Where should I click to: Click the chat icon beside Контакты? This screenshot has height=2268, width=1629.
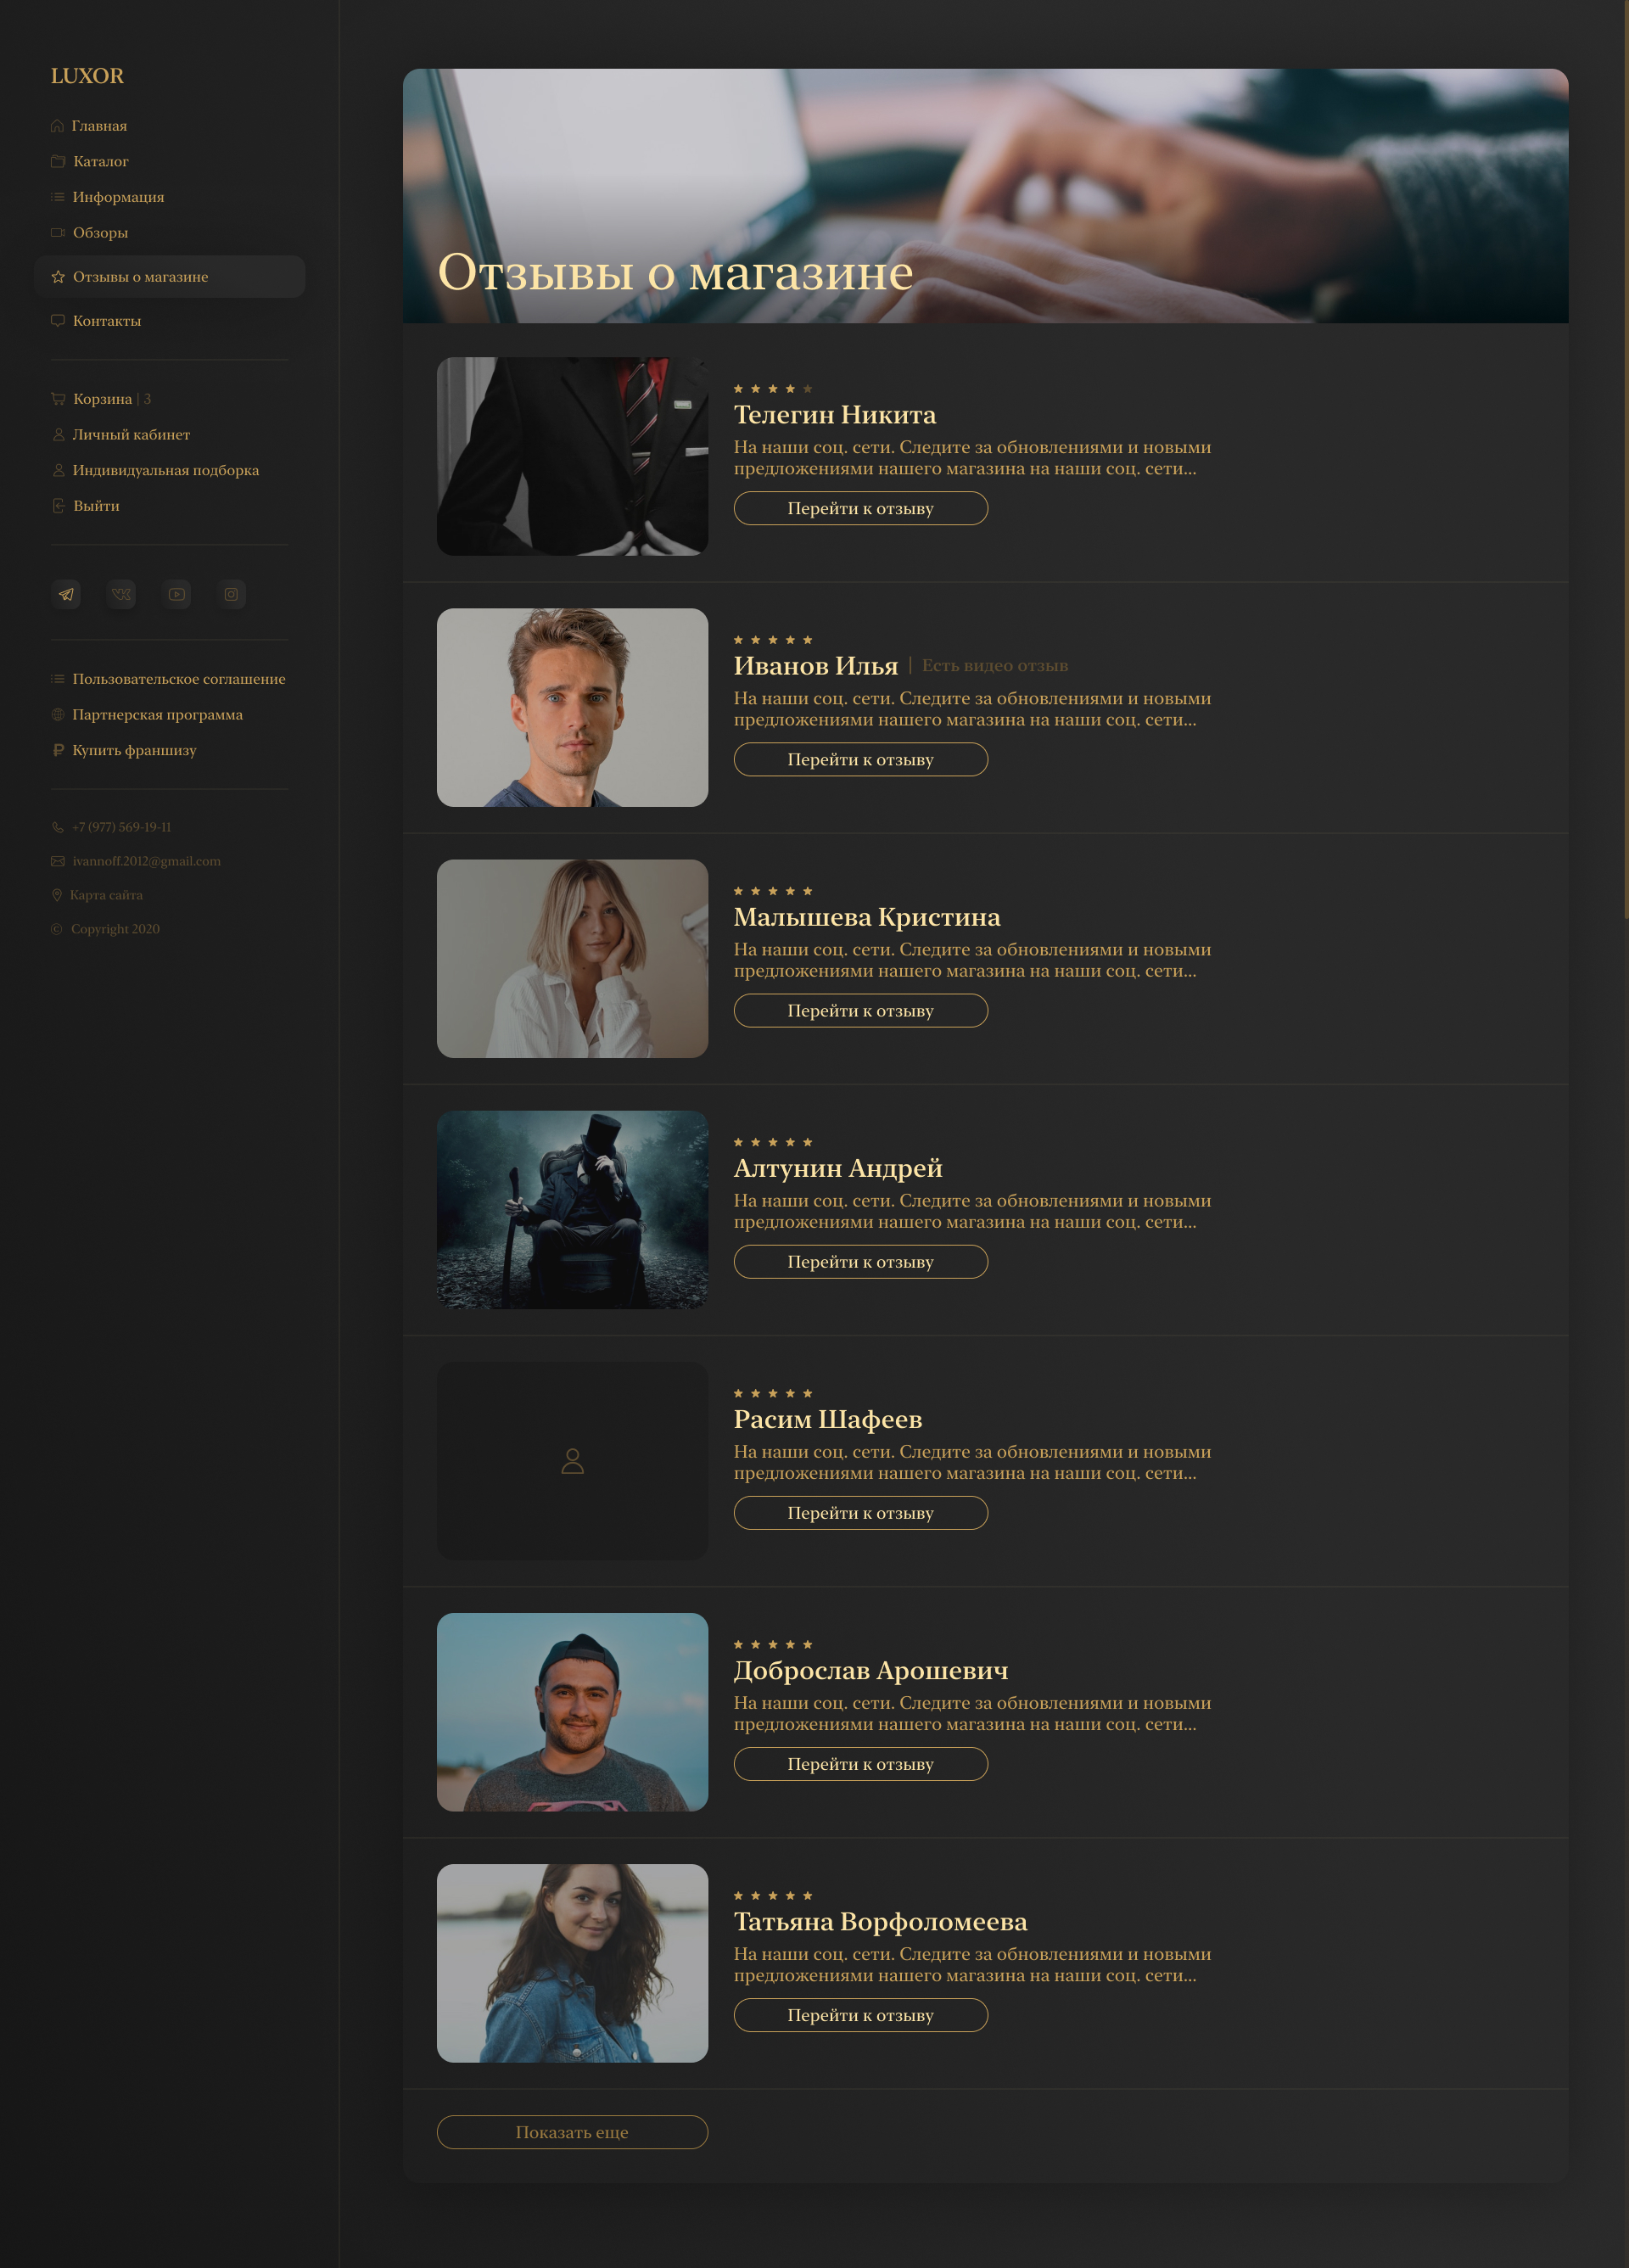click(58, 321)
